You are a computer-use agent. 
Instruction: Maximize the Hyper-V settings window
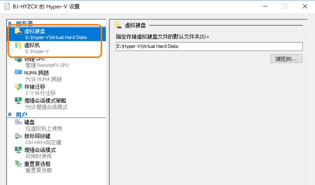pos(284,6)
